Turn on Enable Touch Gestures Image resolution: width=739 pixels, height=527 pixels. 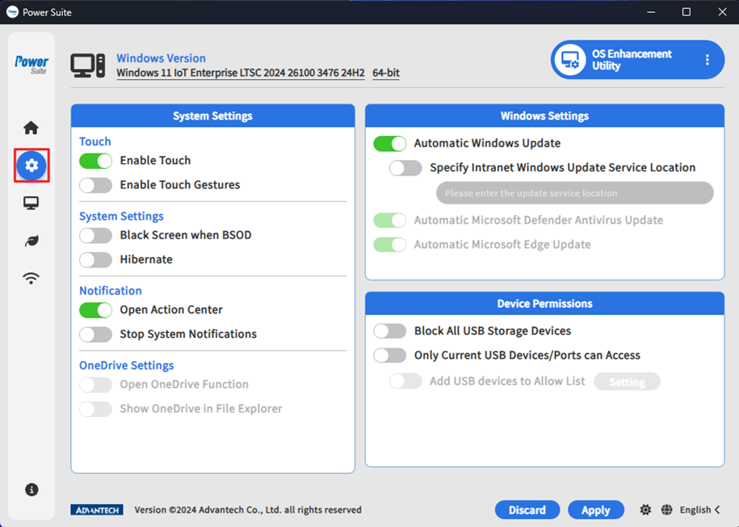tap(95, 185)
